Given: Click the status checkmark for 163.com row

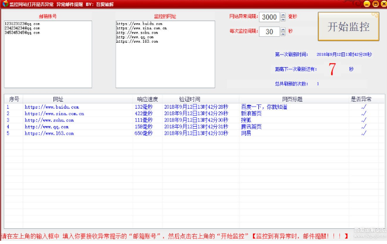Looking at the screenshot, I should tap(364, 133).
